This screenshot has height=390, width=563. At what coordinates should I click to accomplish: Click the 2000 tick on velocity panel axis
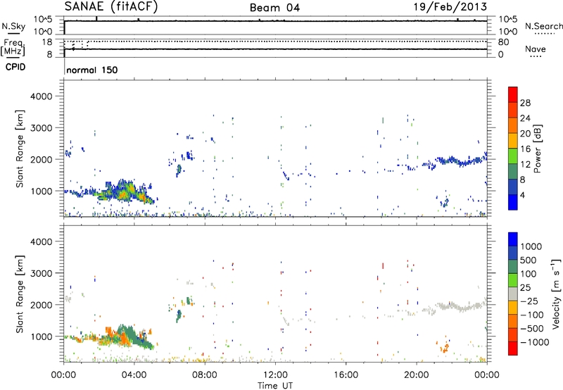41,305
